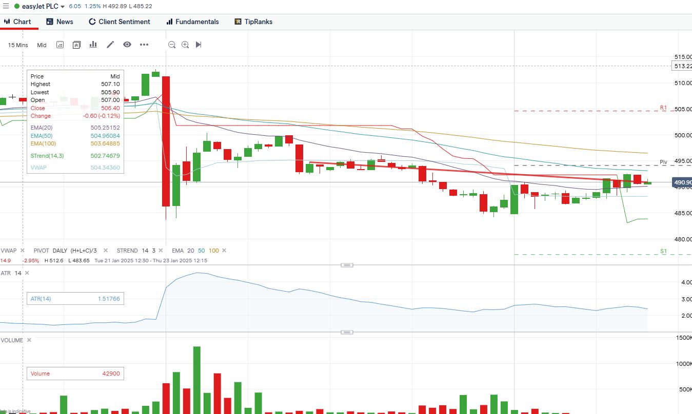Switch to the News tab
The width and height of the screenshot is (692, 414).
click(x=60, y=22)
